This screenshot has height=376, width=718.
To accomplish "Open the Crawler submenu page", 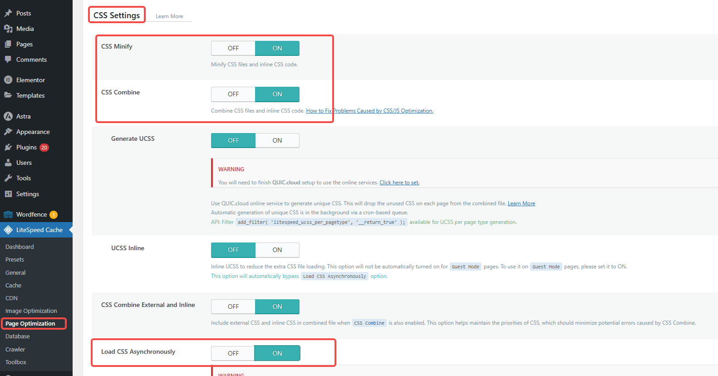I will 15,349.
